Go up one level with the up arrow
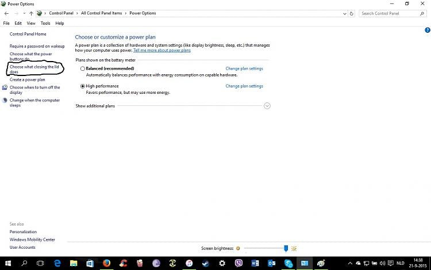The image size is (431, 270). (x=31, y=13)
